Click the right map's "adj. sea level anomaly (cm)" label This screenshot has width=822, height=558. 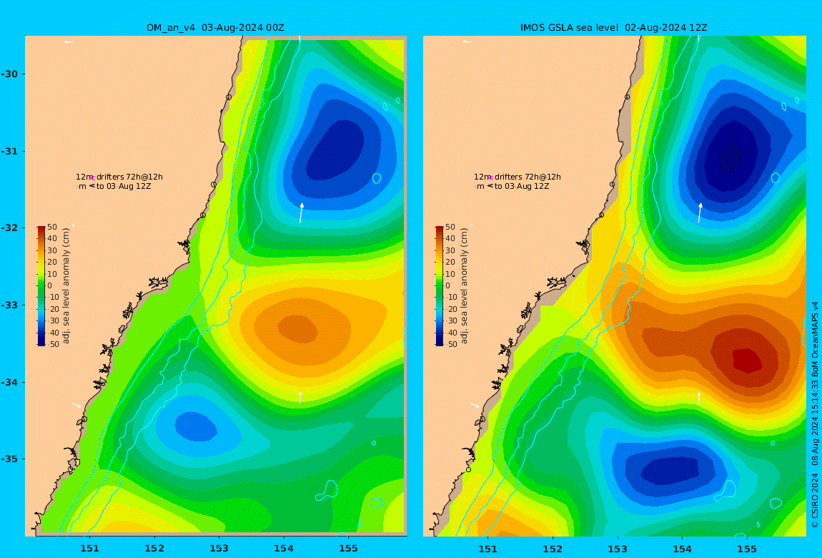click(x=464, y=286)
